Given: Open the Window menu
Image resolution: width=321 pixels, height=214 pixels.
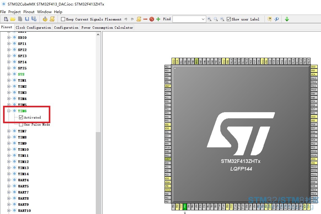Looking at the screenshot, I should (x=44, y=12).
